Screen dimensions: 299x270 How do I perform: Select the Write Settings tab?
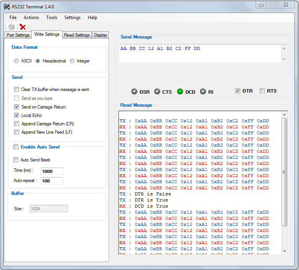(47, 34)
